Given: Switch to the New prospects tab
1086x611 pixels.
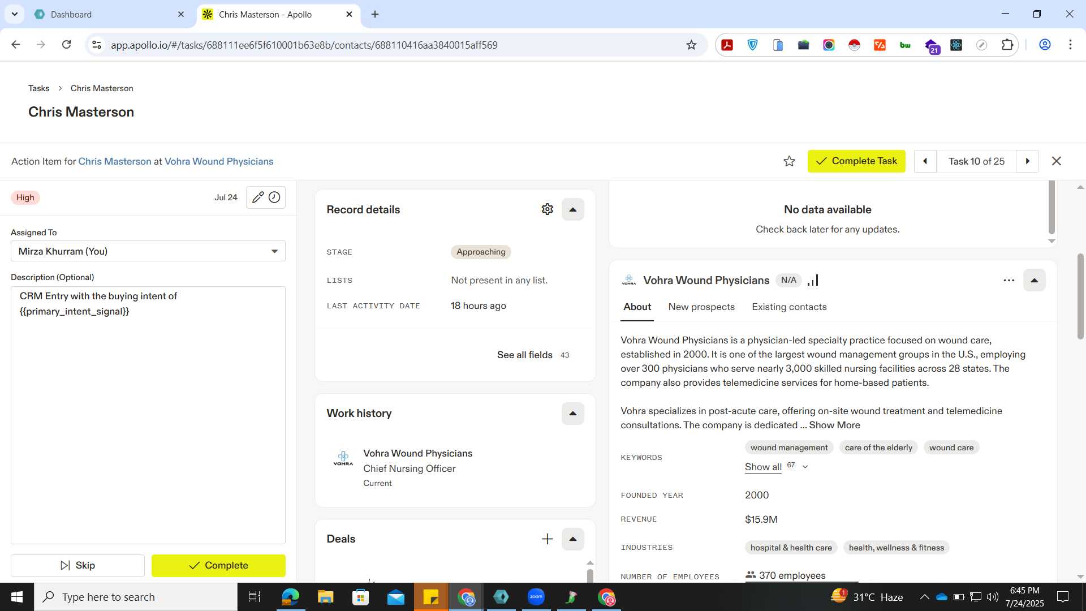Looking at the screenshot, I should point(701,307).
